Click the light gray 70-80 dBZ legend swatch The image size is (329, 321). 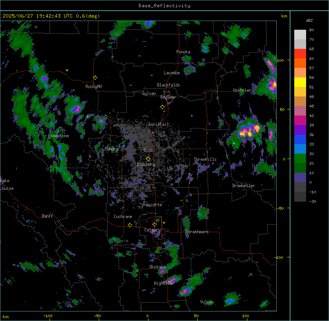point(300,35)
